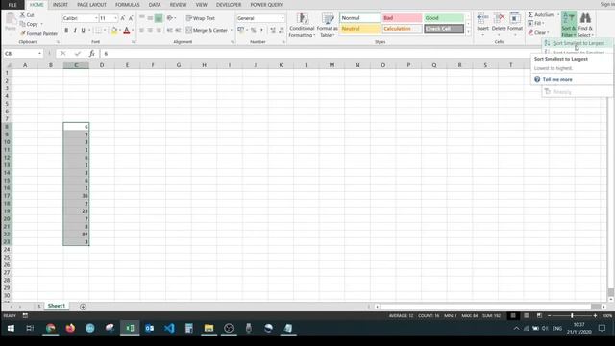Select the Sheet1 tab
This screenshot has width=615, height=346.
pyautogui.click(x=56, y=306)
